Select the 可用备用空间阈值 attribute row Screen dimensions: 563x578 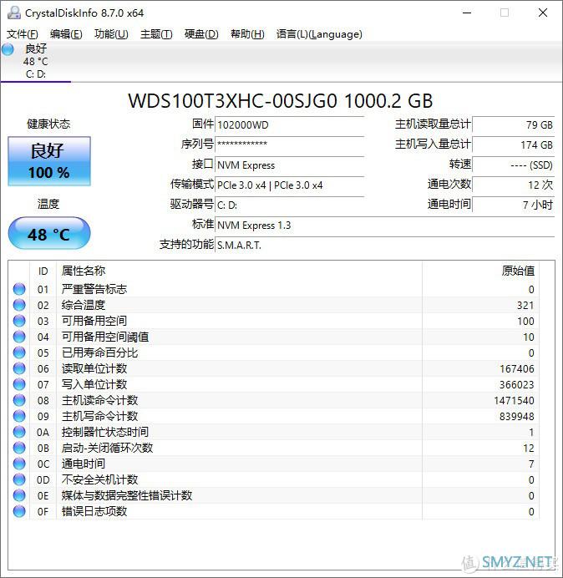(x=274, y=337)
